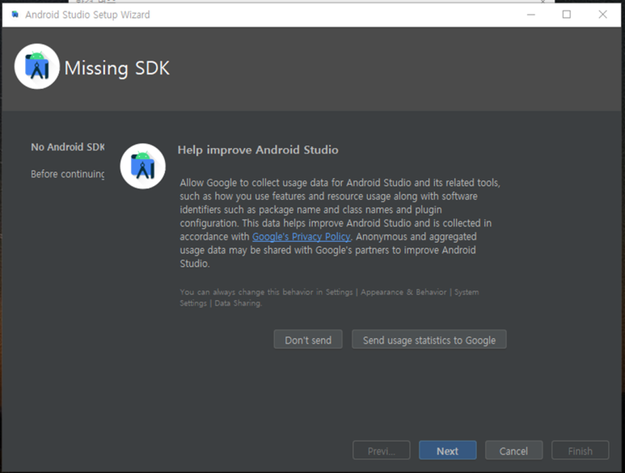
Task: Click the disabled Previous button
Action: coord(381,450)
